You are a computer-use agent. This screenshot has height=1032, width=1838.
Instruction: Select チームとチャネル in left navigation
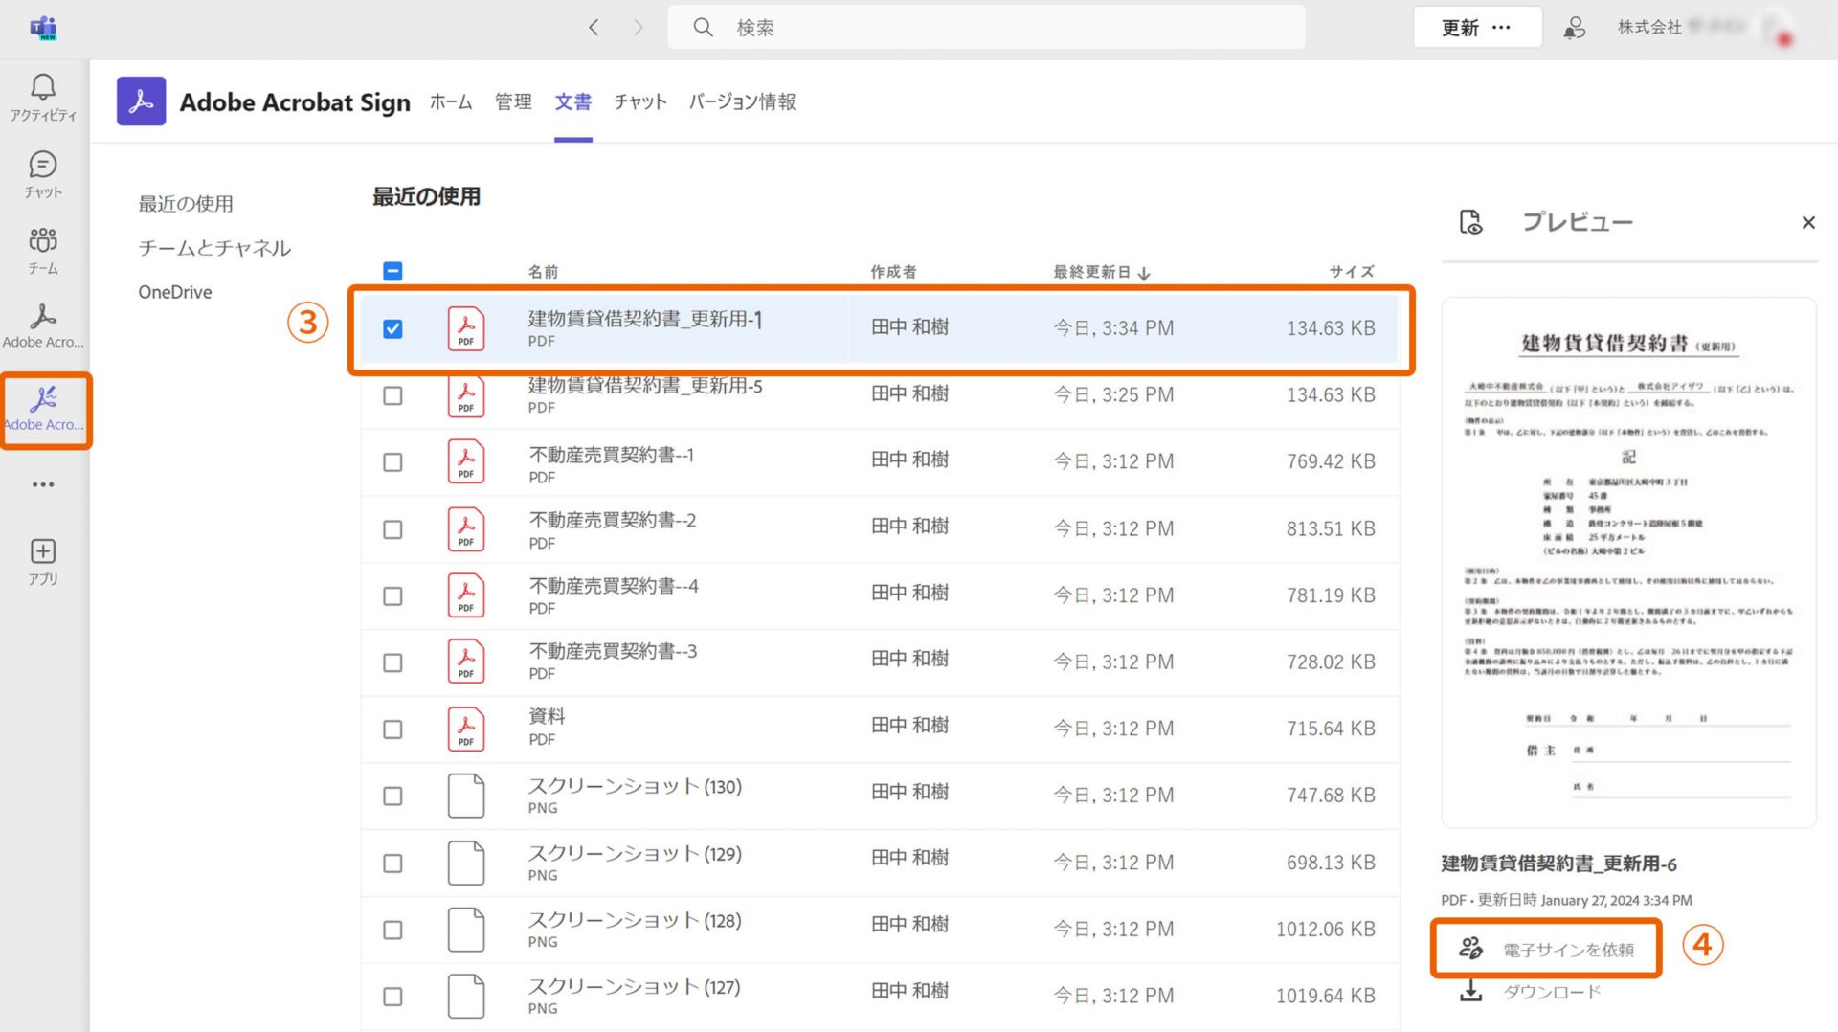coord(214,248)
